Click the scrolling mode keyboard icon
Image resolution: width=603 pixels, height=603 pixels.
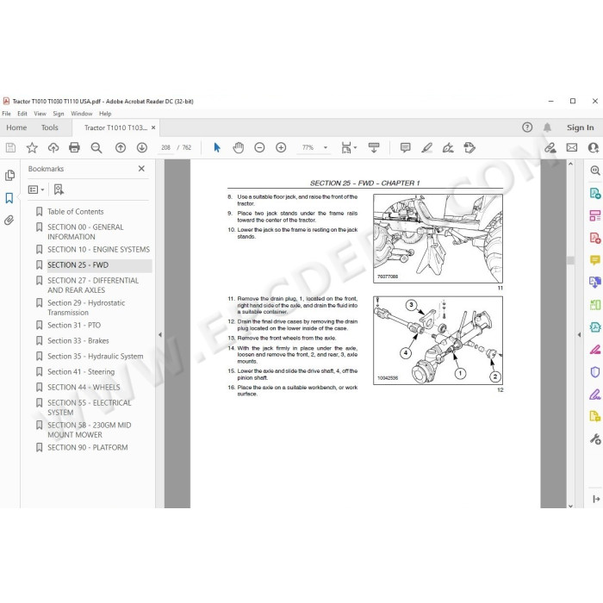pos(373,147)
